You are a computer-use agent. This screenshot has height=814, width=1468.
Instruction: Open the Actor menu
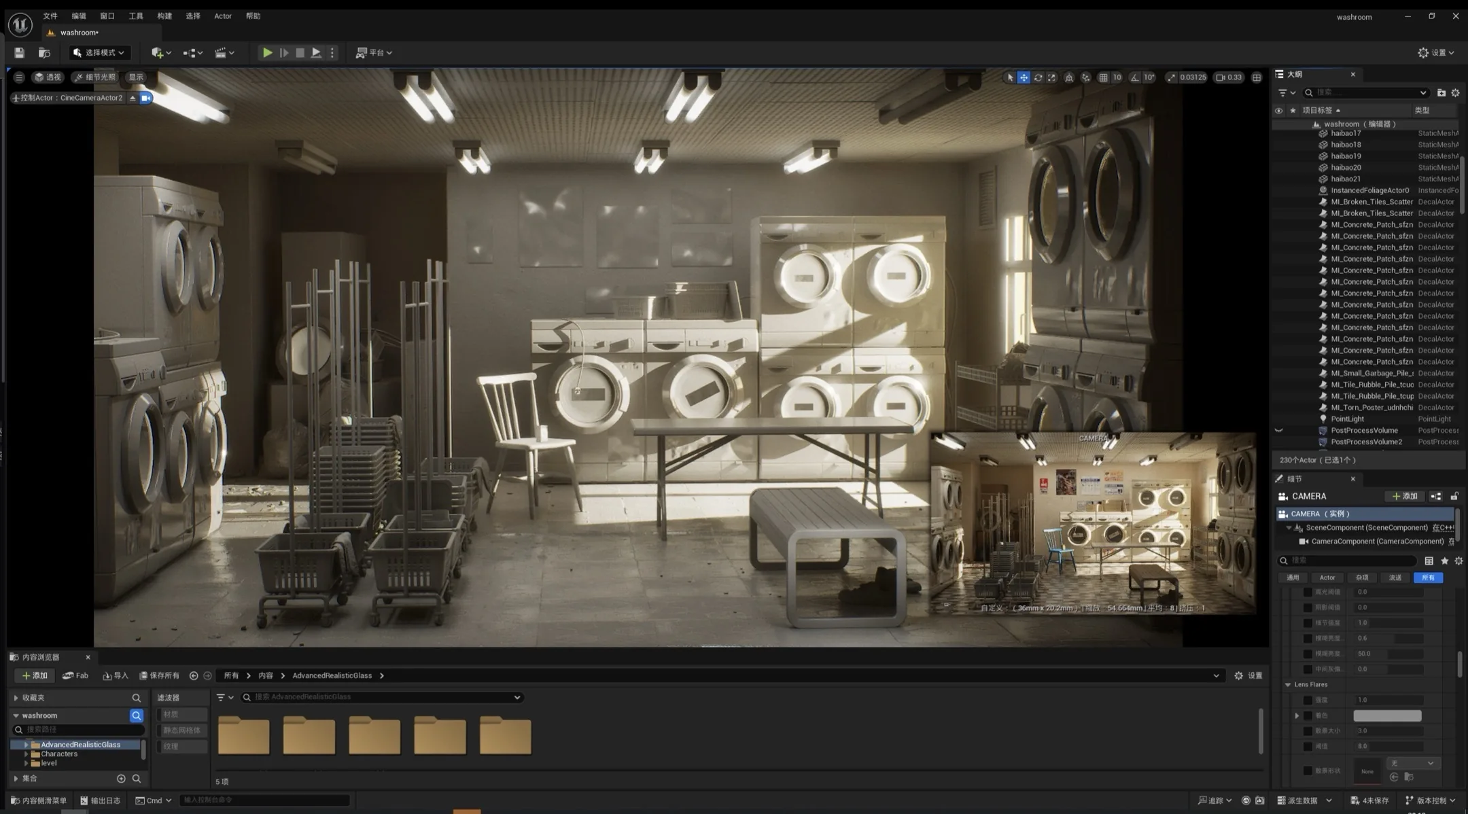coord(223,16)
